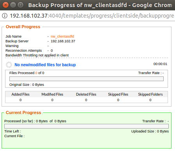The image size is (175, 156).
Task: Open the nw_clientasdfd job name link
Action: [x=62, y=36]
